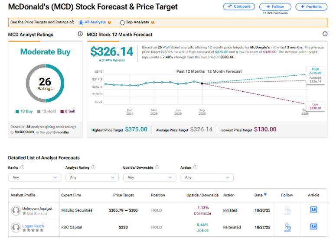Open the RBC Capital article icon
This screenshot has width=333, height=238.
[x=313, y=226]
